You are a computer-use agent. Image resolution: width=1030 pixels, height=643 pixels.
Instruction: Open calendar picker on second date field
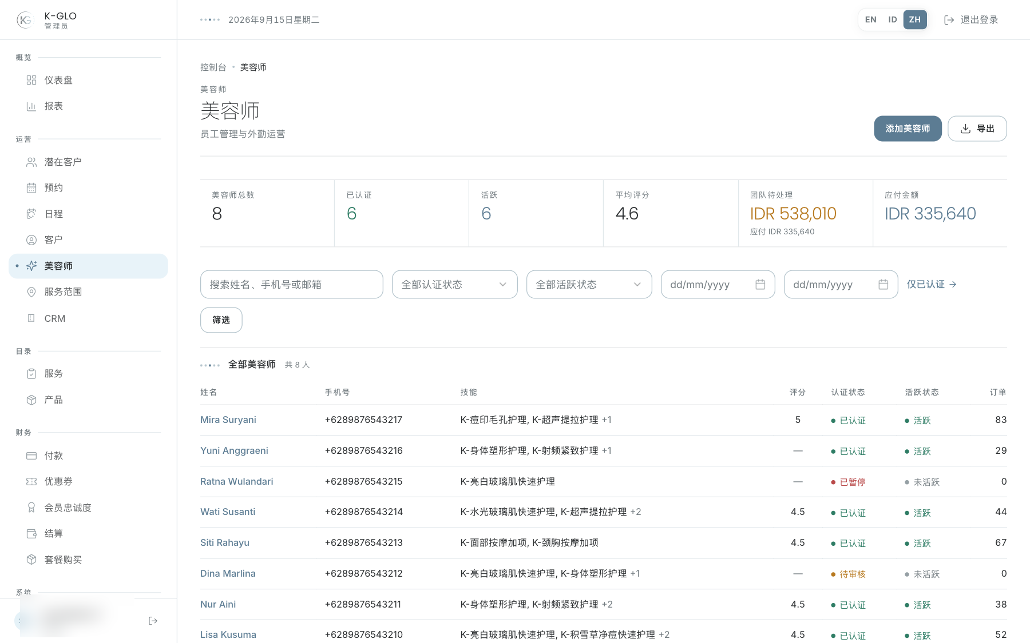883,285
